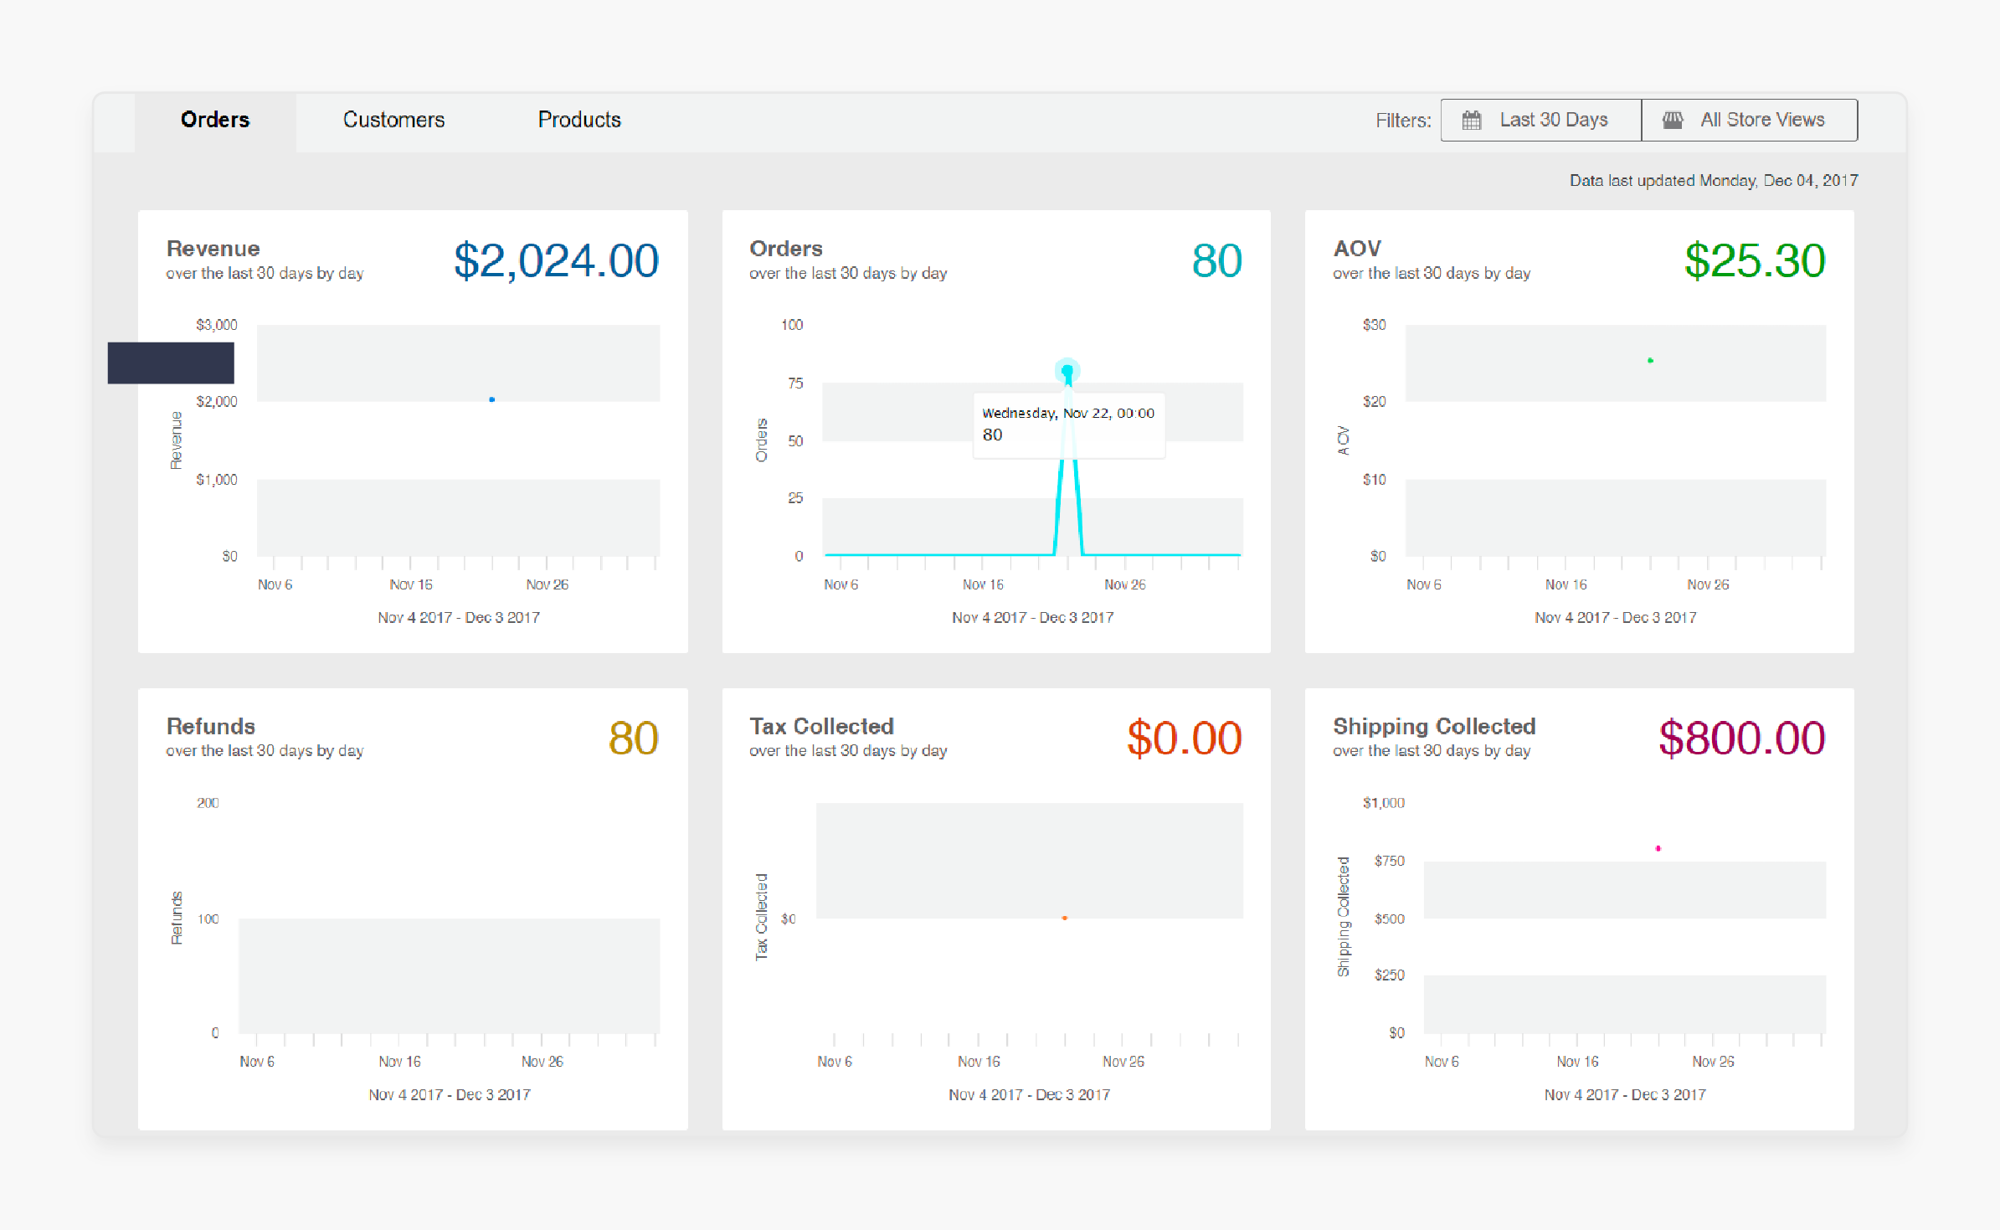Screen dimensions: 2000x1230
Task: Click the date range under Tax Collected chart
Action: coord(1030,1095)
